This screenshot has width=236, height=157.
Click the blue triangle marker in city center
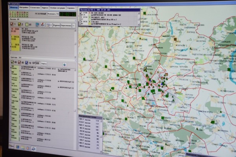(162, 84)
